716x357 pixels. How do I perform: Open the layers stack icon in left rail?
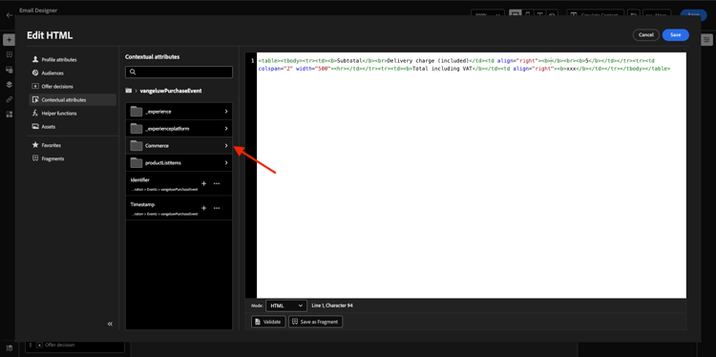pos(10,84)
